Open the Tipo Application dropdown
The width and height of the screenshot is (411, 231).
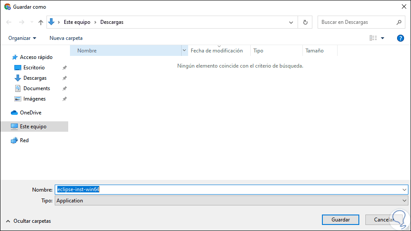pos(231,201)
